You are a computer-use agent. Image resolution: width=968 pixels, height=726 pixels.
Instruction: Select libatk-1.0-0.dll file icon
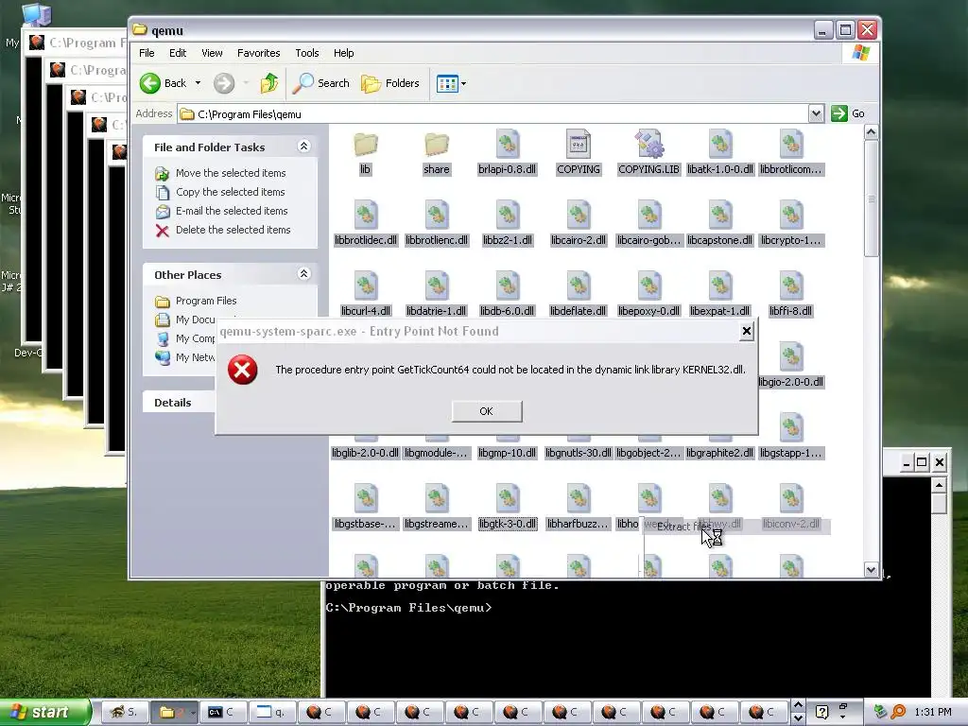719,145
